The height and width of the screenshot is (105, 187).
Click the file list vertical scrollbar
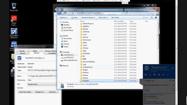158,36
